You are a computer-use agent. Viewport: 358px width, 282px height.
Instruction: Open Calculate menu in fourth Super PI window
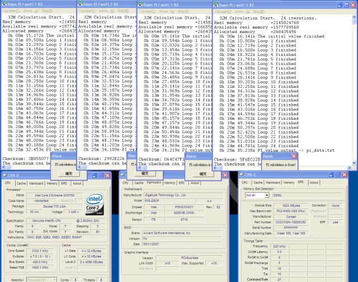pos(223,11)
